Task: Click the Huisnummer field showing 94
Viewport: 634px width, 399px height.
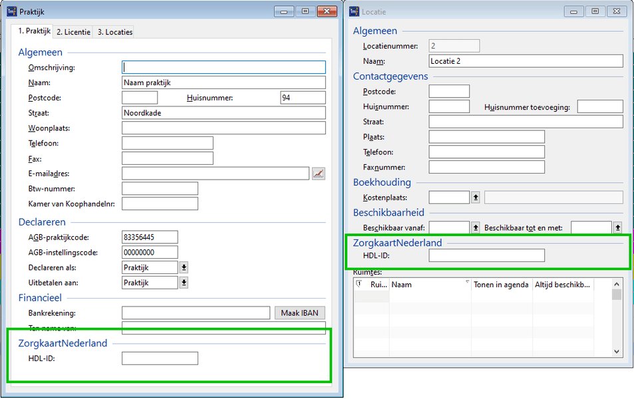Action: (x=303, y=98)
